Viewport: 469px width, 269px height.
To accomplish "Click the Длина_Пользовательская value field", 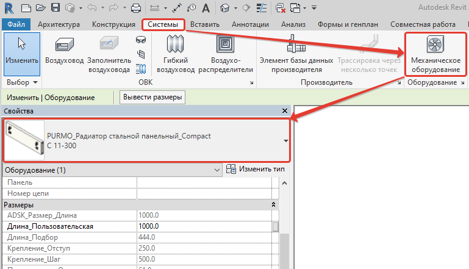I will pyautogui.click(x=204, y=226).
